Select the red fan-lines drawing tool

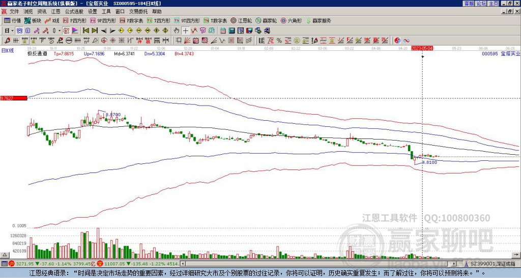coord(187,41)
